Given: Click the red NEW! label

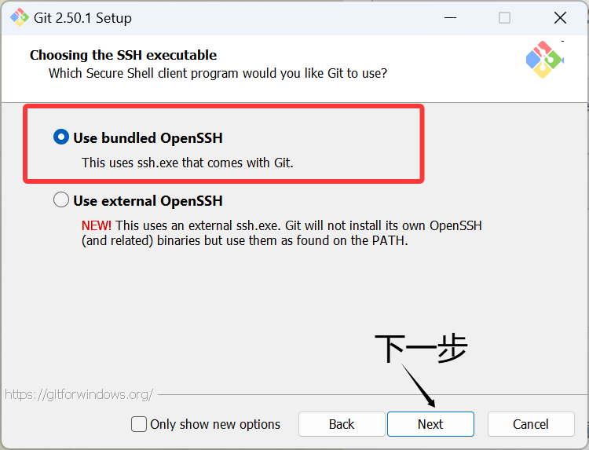Looking at the screenshot, I should tap(97, 225).
